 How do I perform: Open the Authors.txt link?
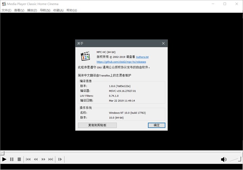tap(142, 57)
